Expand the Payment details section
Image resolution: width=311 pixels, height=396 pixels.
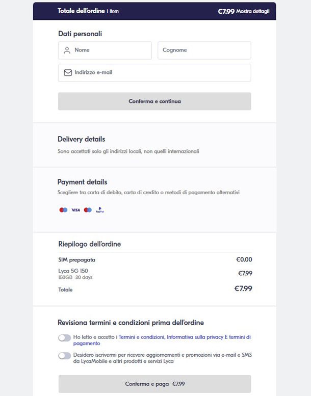82,182
